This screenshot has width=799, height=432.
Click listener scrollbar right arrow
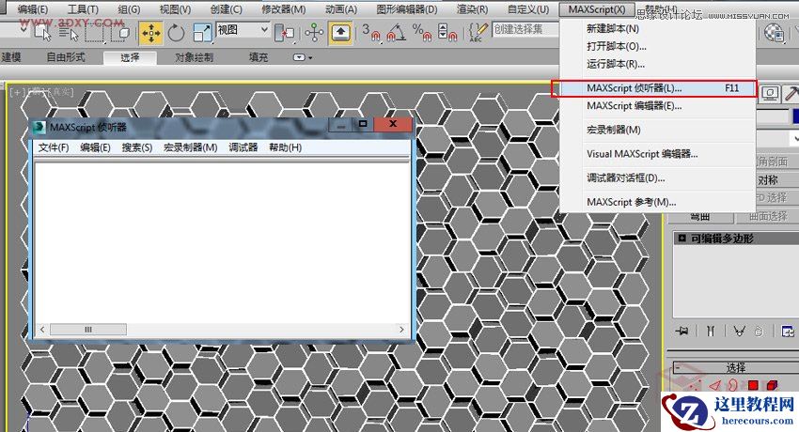click(401, 330)
